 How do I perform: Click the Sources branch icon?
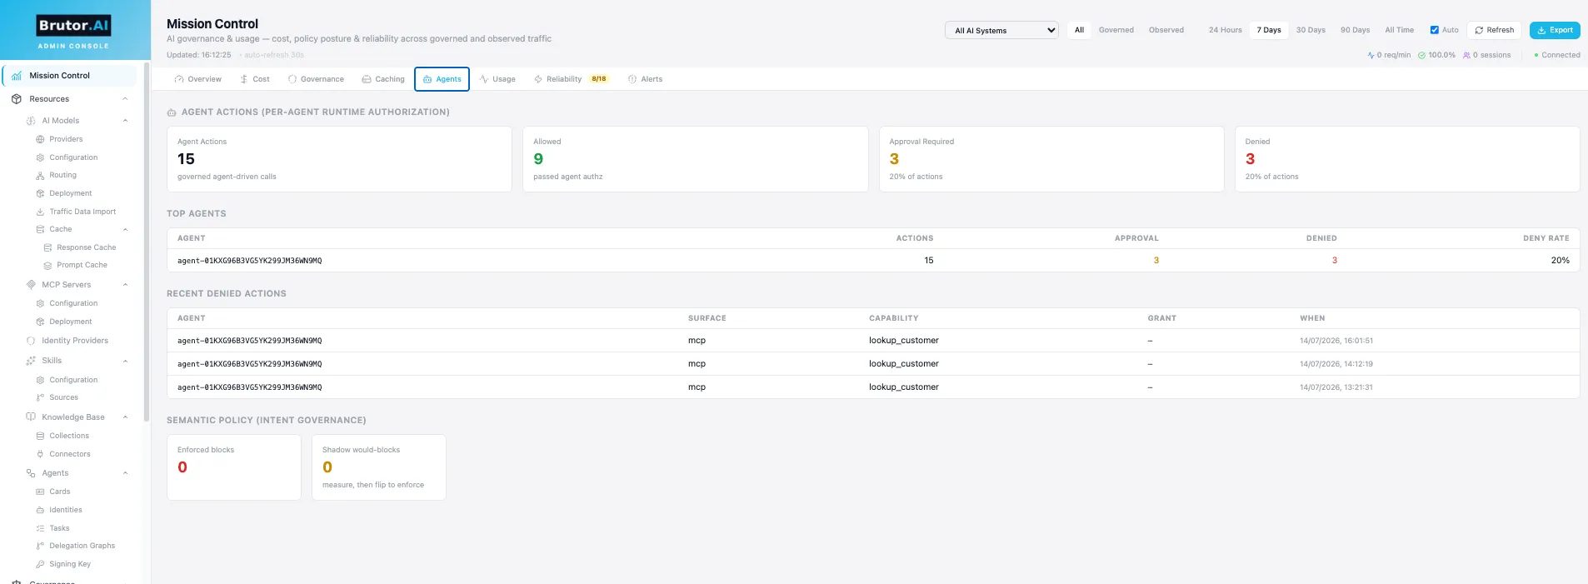pyautogui.click(x=40, y=398)
